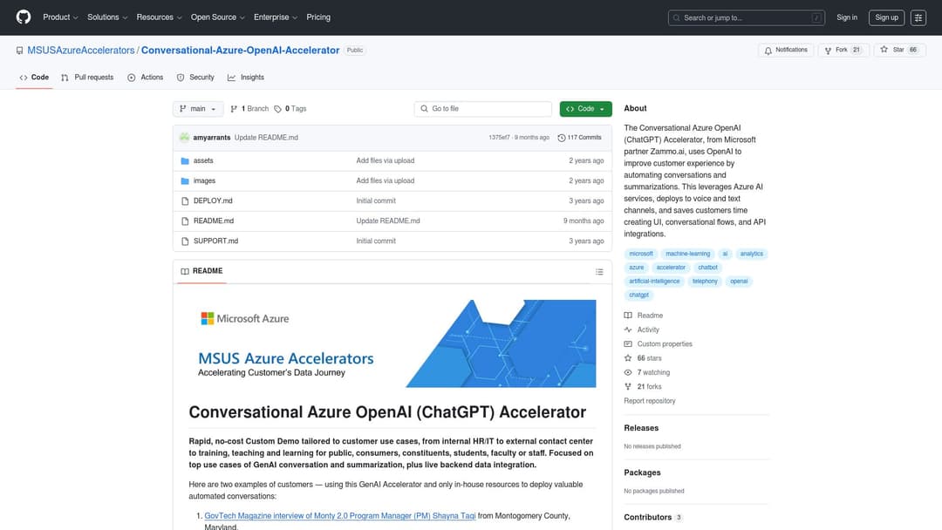View 66 stars stargazers
This screenshot has height=530, width=942.
(643, 358)
